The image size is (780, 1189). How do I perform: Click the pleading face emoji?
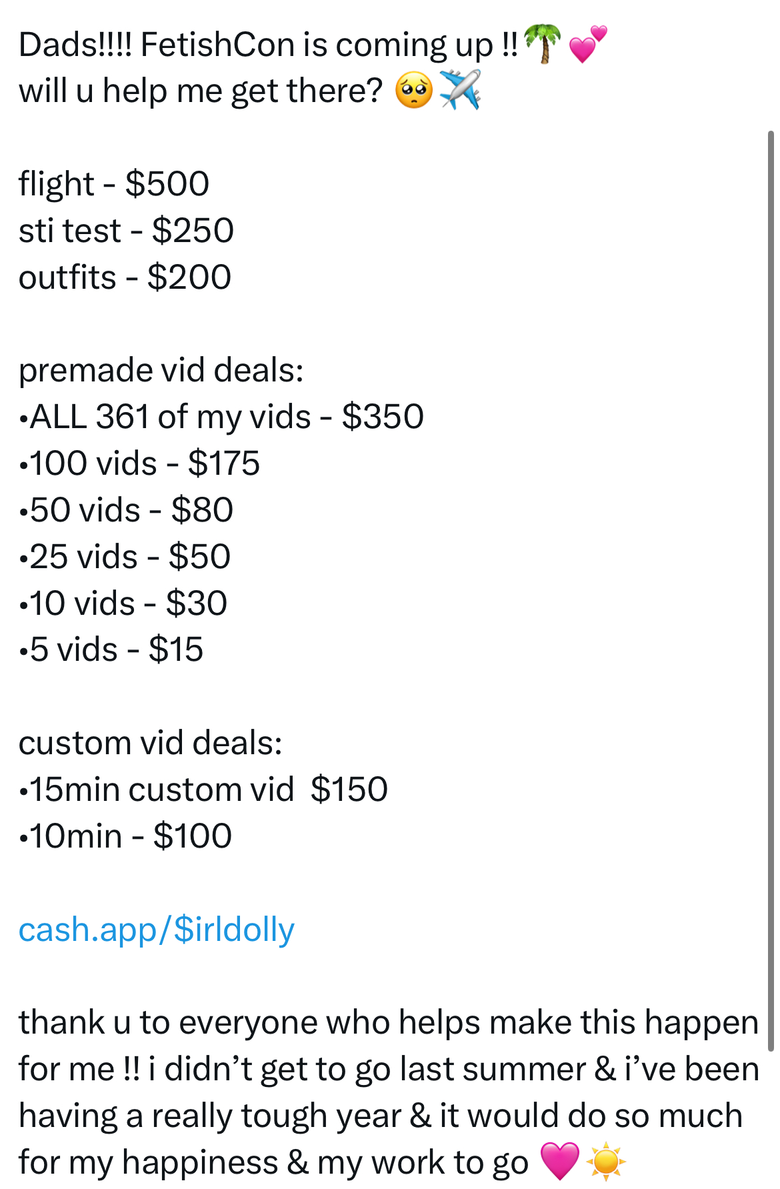point(414,91)
